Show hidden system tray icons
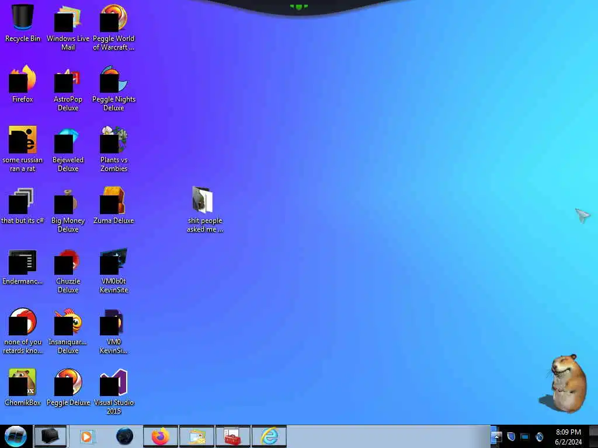The height and width of the screenshot is (448, 598). click(496, 436)
